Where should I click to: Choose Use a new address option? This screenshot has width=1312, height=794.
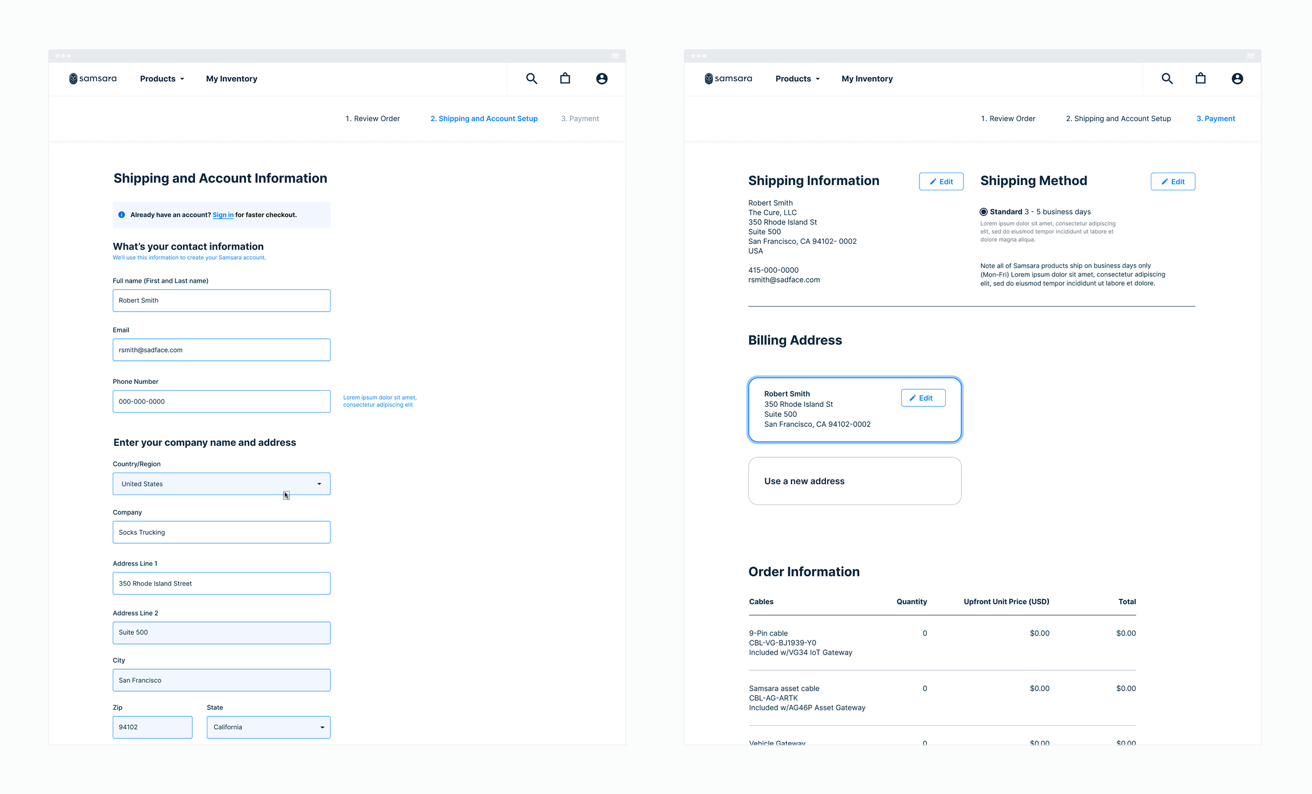(854, 481)
